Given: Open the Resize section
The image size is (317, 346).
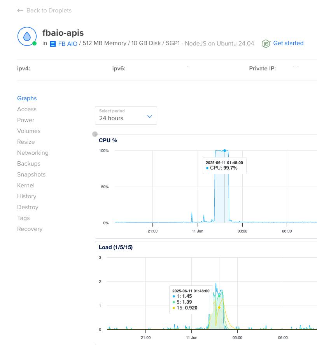Looking at the screenshot, I should coord(26,142).
